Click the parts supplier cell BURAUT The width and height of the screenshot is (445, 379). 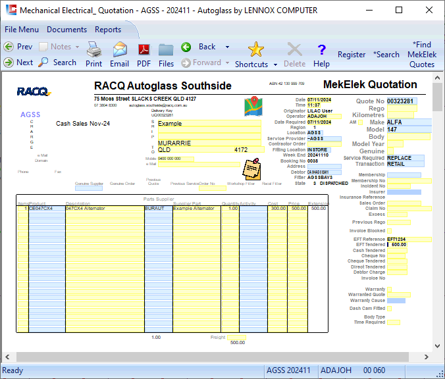pos(159,209)
